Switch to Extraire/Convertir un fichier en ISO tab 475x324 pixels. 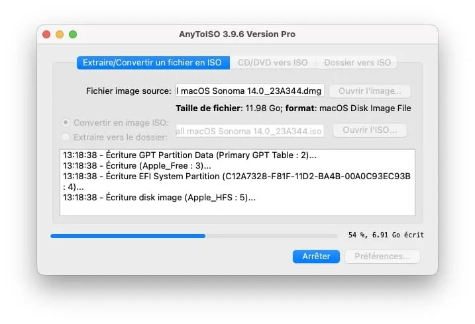pyautogui.click(x=153, y=63)
